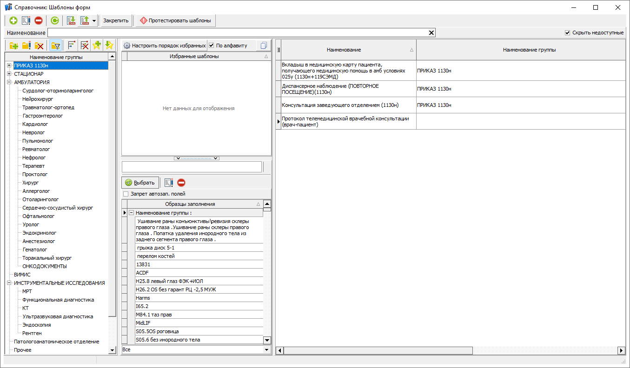Select Ультразвуковая диагностика tree item

pyautogui.click(x=58, y=316)
